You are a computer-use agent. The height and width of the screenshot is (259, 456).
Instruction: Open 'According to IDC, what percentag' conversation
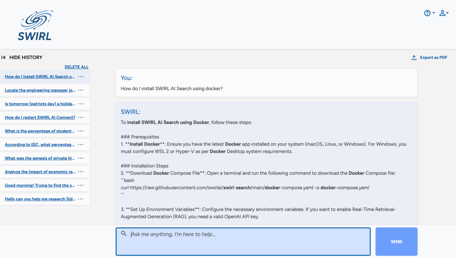40,144
